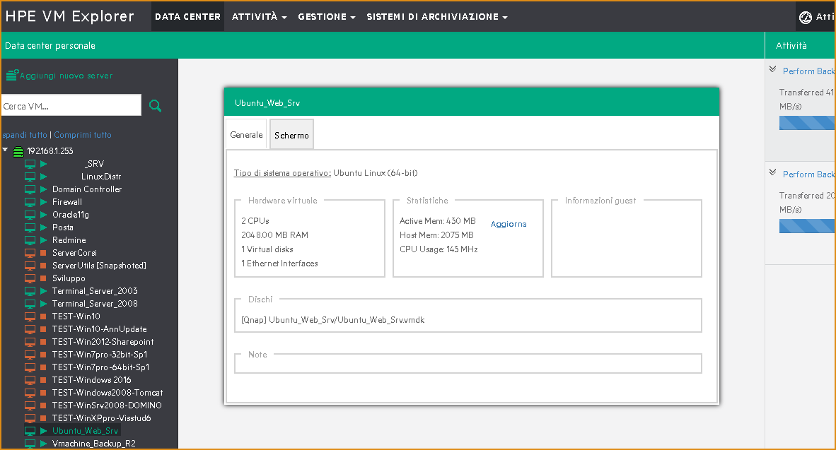Click the Aggiungi nuovo server icon
The height and width of the screenshot is (450, 836).
pyautogui.click(x=12, y=75)
